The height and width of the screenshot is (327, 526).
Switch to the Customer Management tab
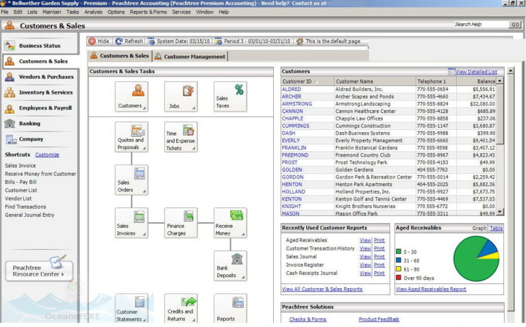(190, 57)
